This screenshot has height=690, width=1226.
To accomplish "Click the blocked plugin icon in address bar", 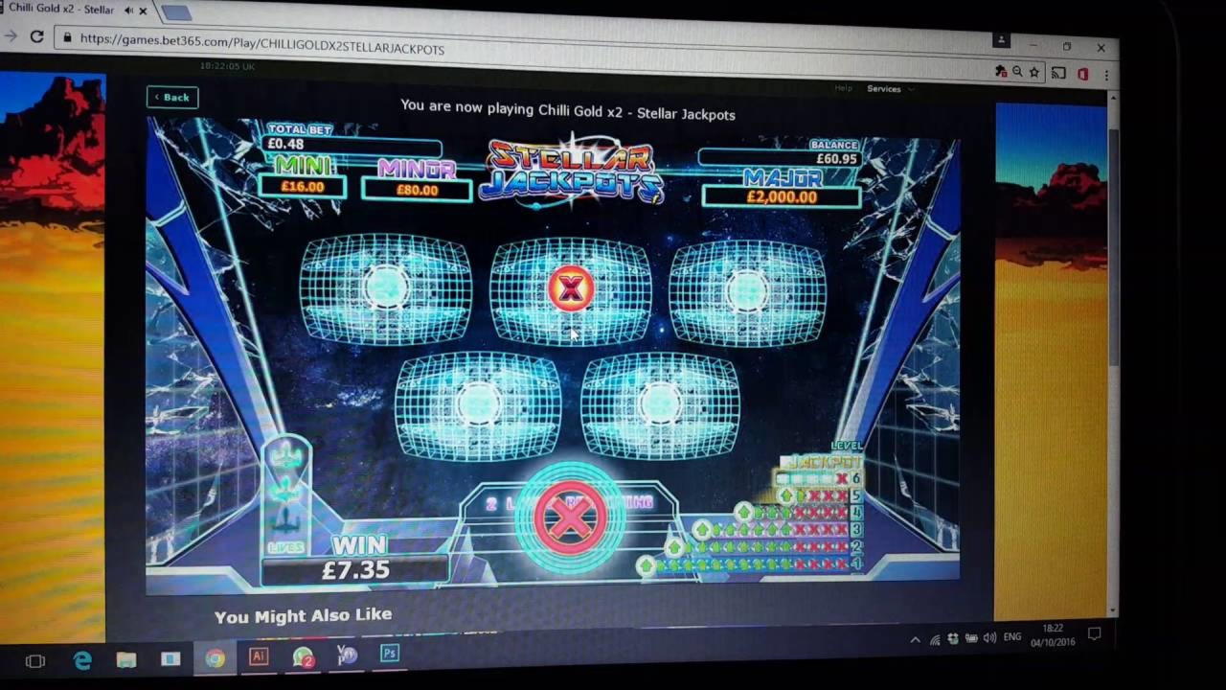I will (x=1001, y=71).
